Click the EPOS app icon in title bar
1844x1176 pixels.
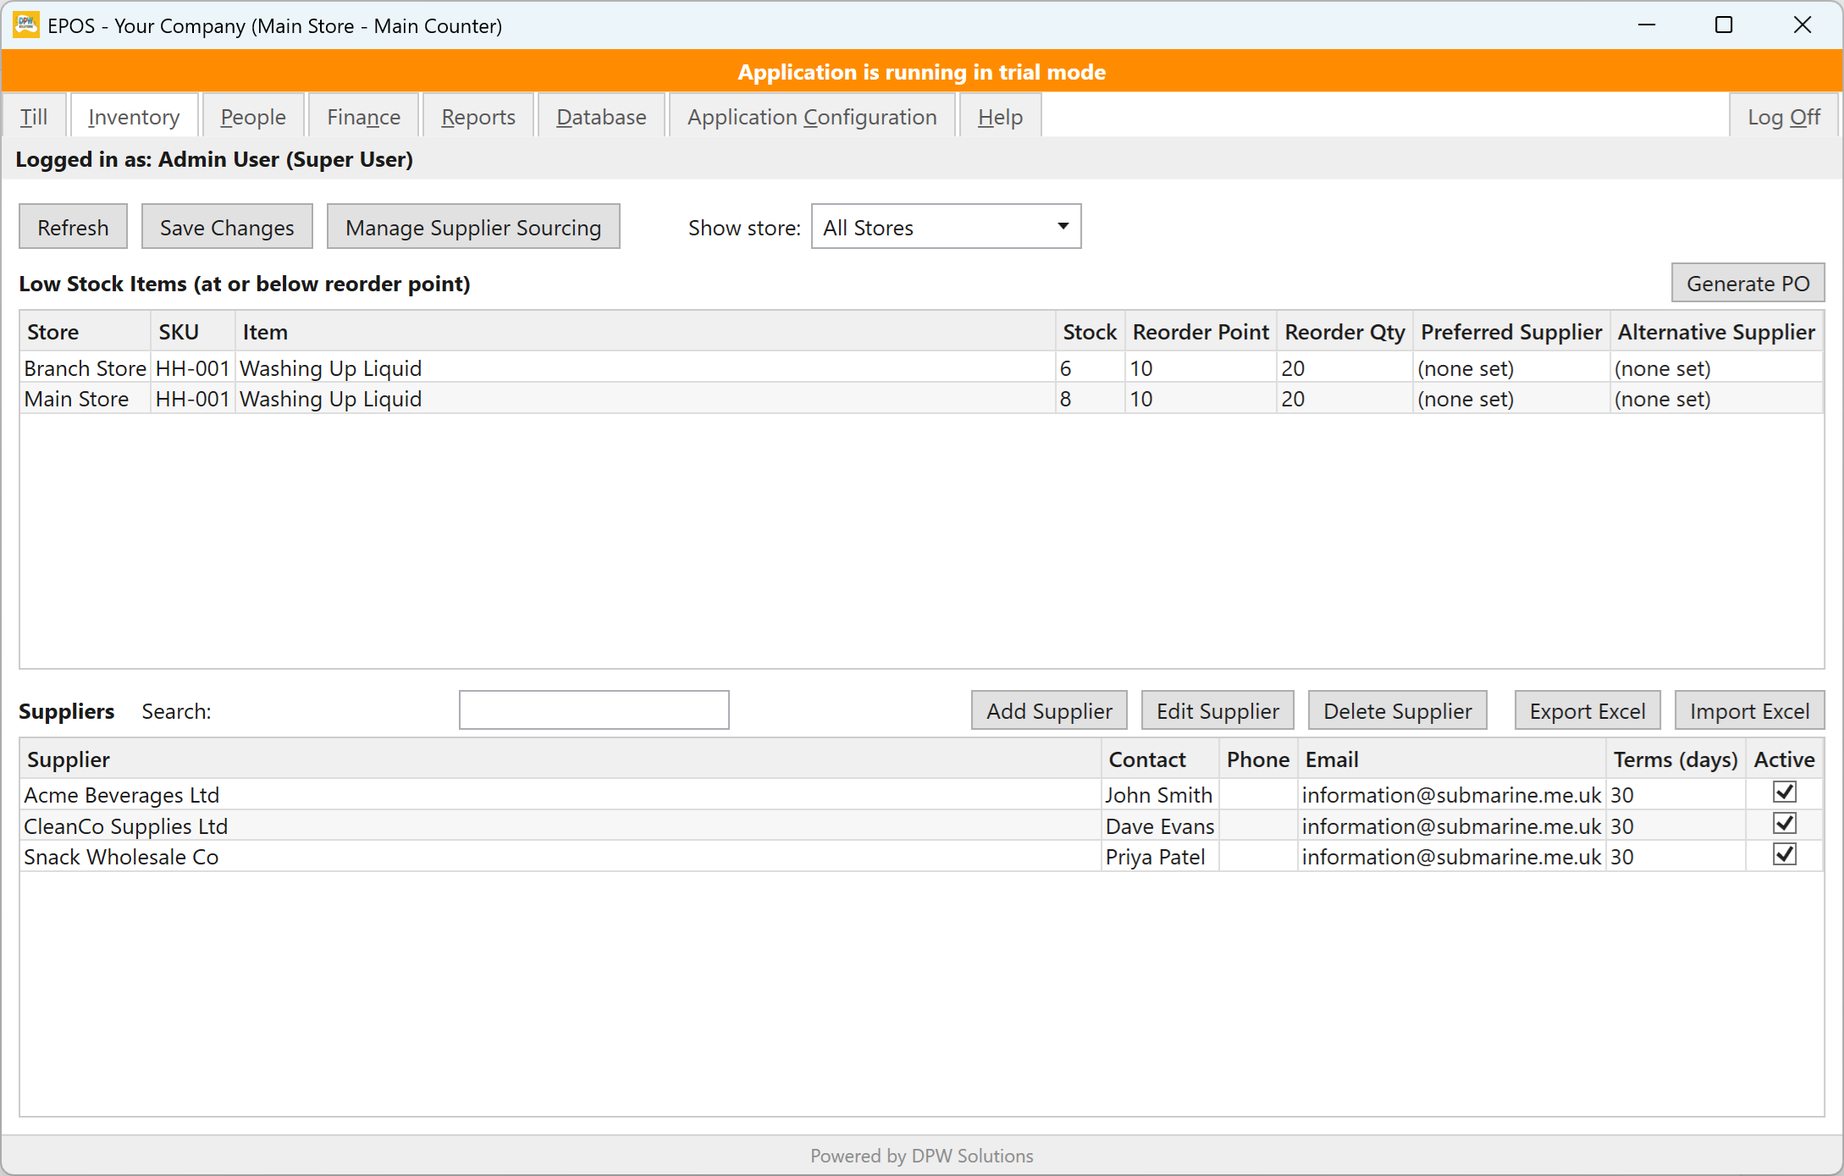[x=26, y=25]
